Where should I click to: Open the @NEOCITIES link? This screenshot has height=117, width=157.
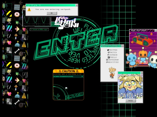(x=112, y=62)
